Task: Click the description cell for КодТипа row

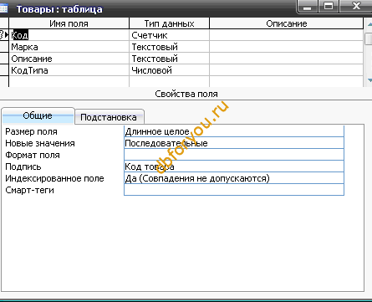Action: pos(287,70)
